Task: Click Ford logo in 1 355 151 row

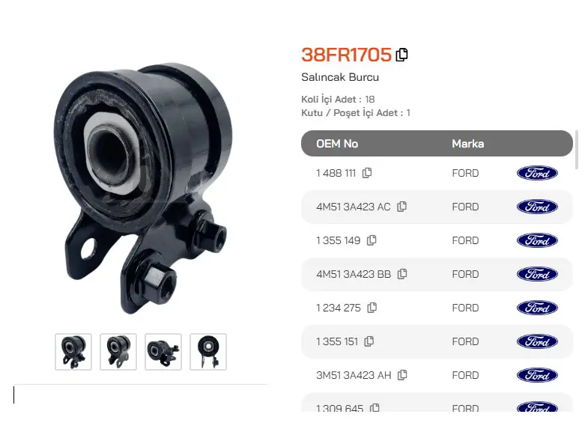Action: (x=537, y=341)
